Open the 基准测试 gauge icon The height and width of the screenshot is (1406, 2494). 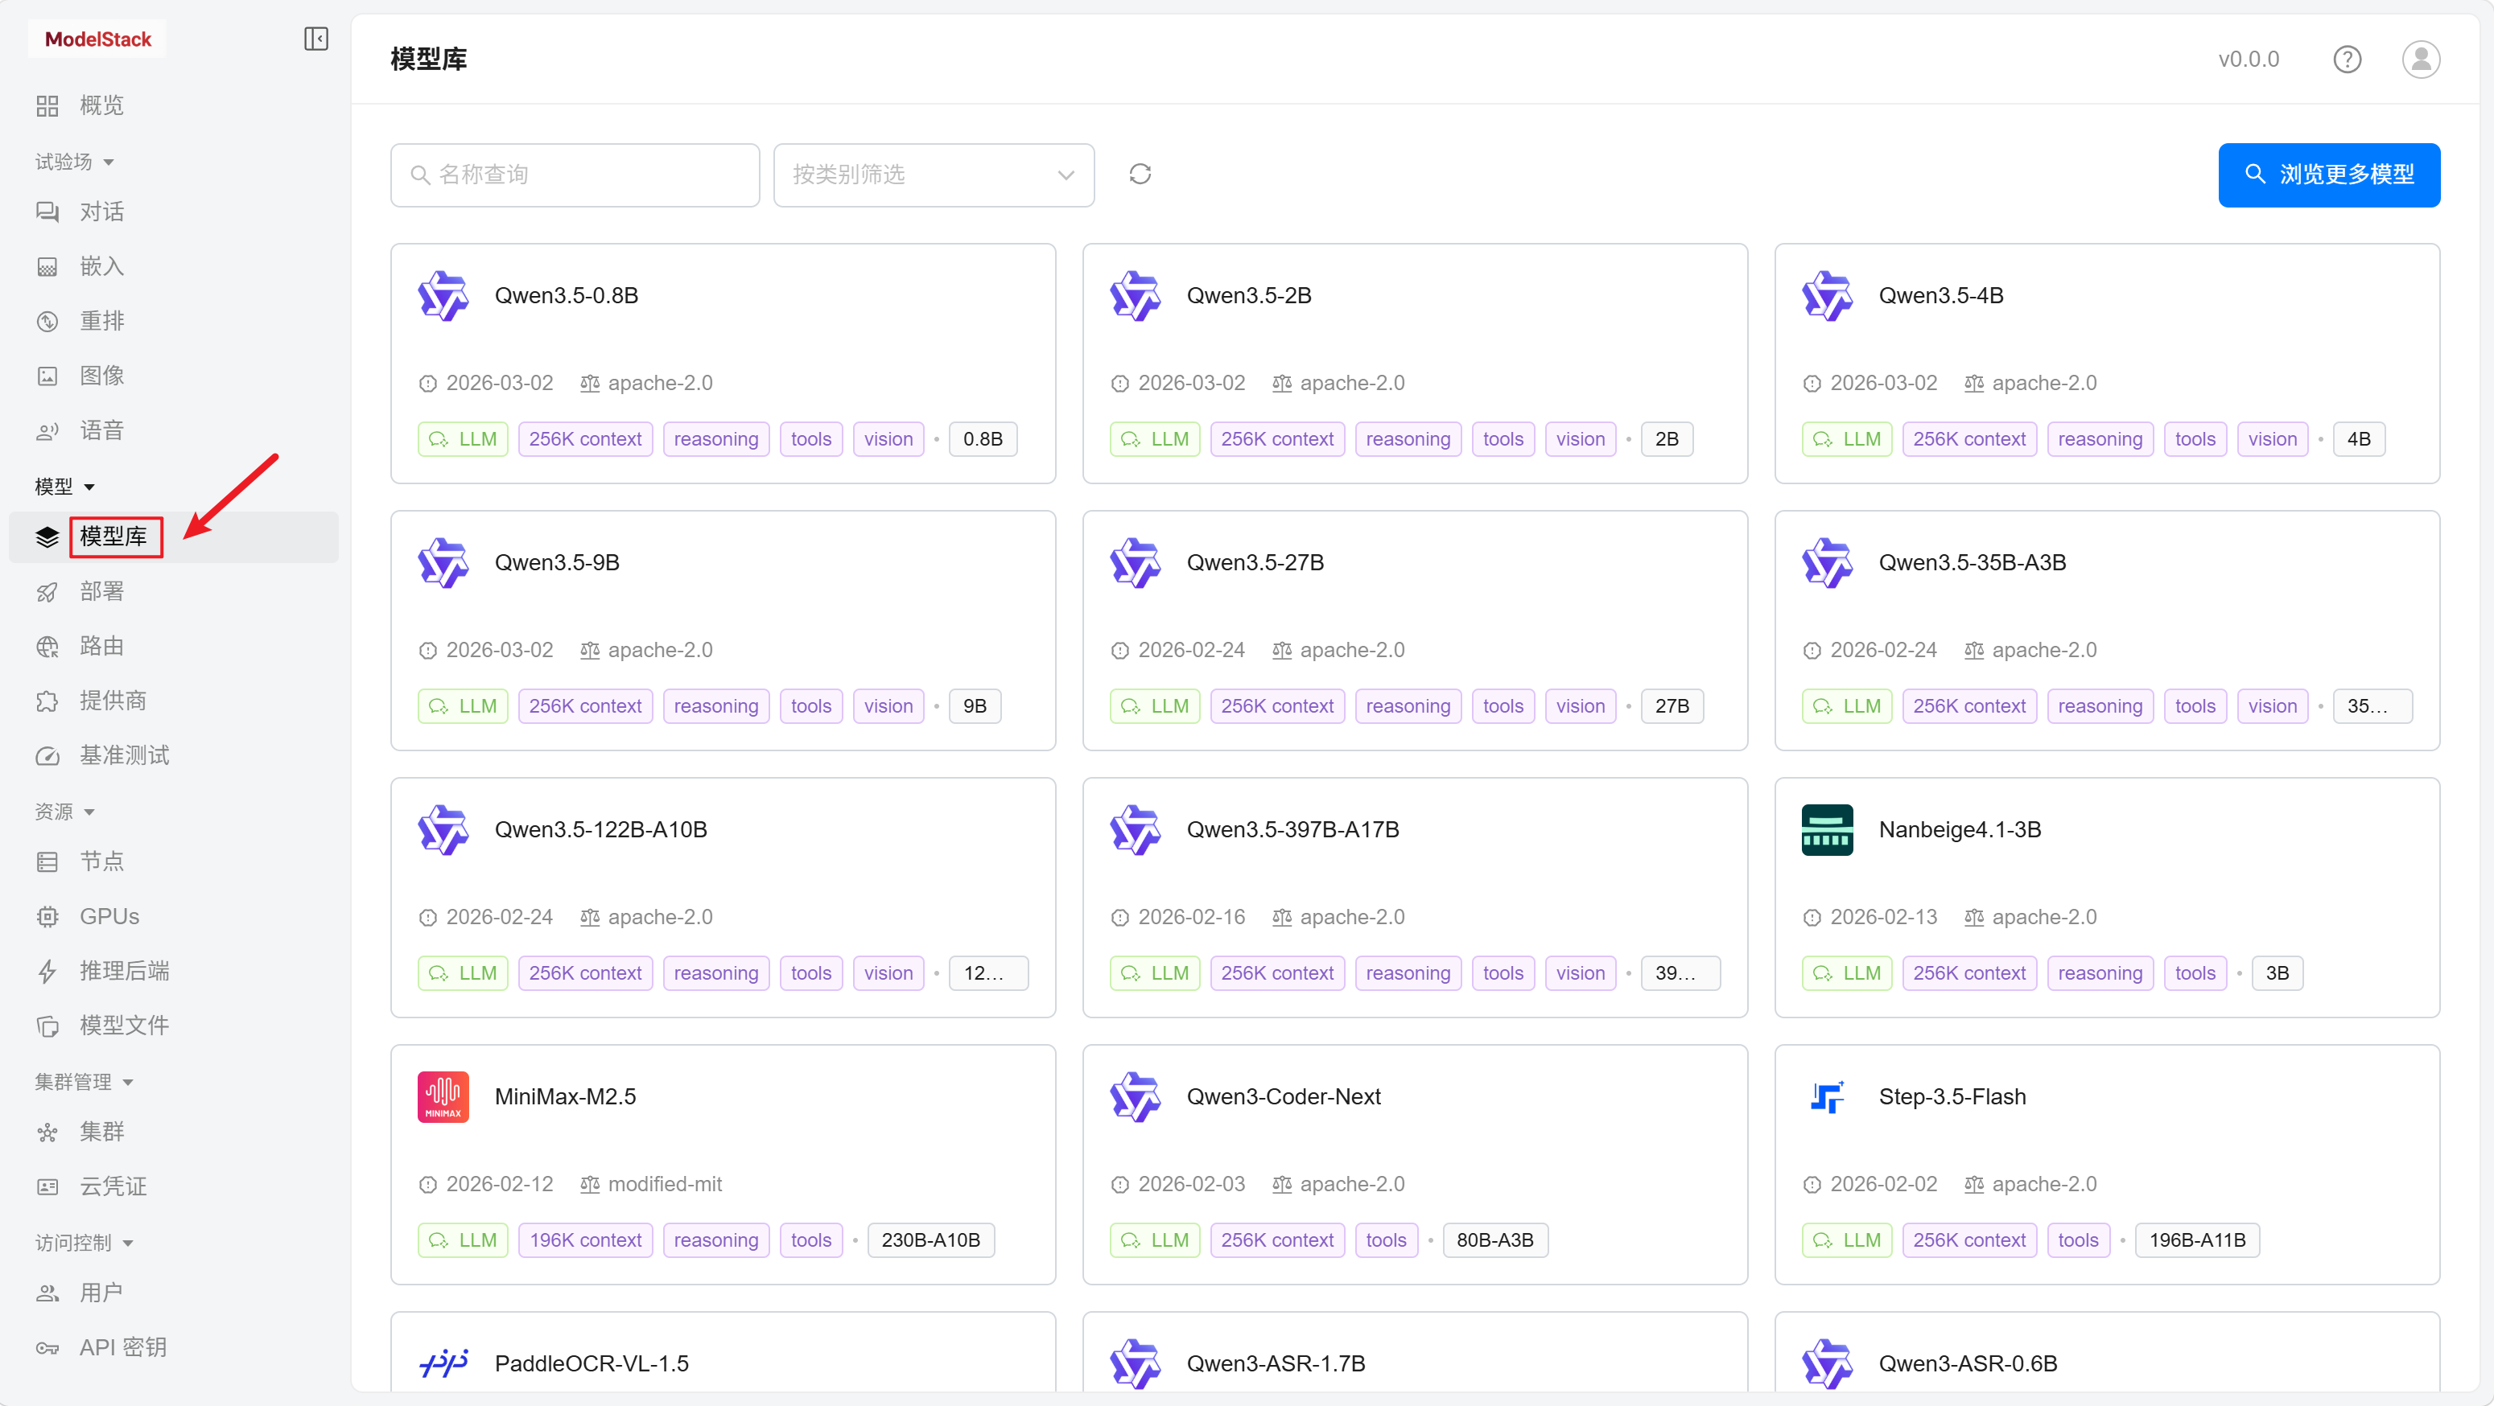point(47,756)
